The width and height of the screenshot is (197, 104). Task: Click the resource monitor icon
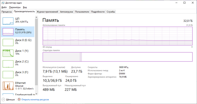[19, 100]
